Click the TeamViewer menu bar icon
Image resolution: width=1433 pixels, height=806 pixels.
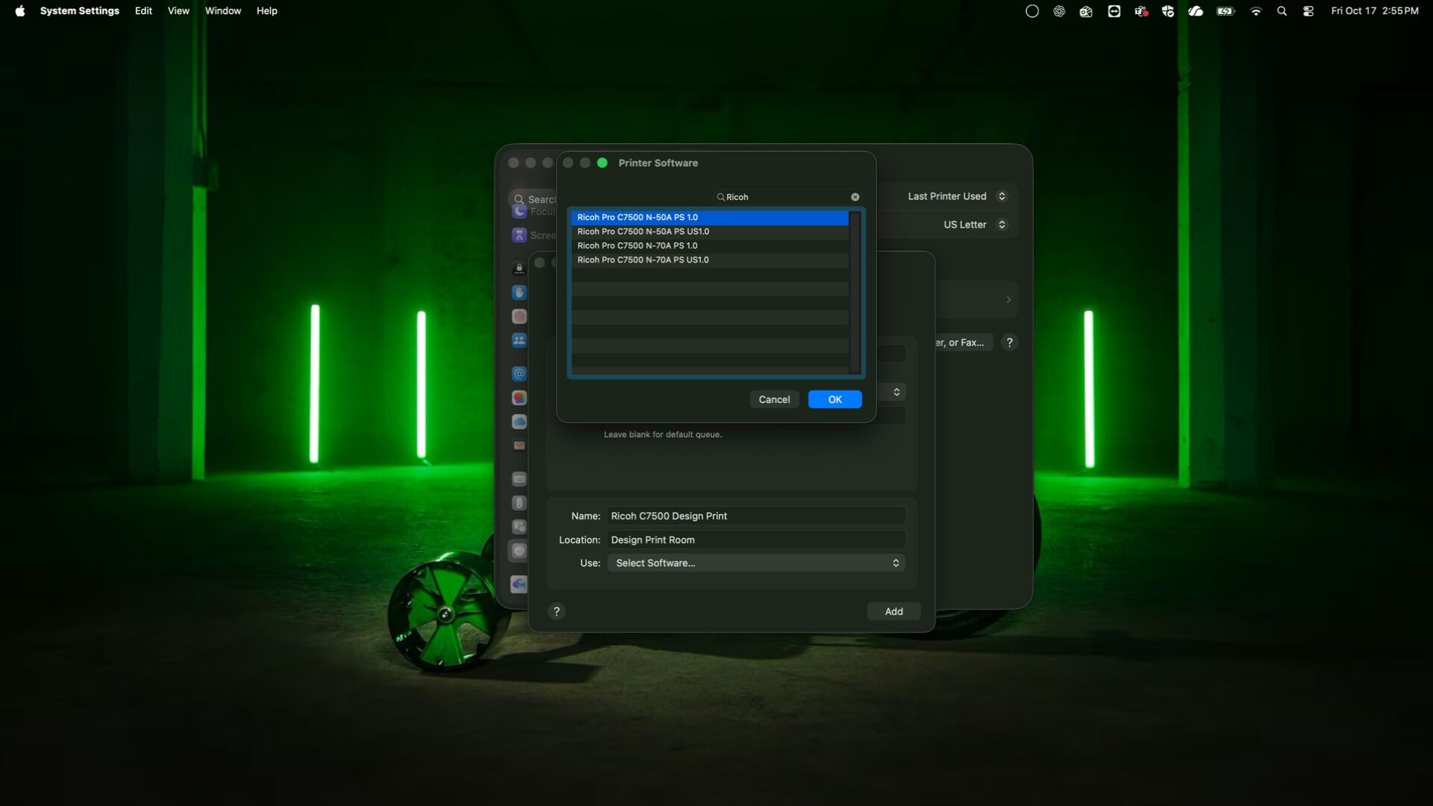pyautogui.click(x=1114, y=11)
